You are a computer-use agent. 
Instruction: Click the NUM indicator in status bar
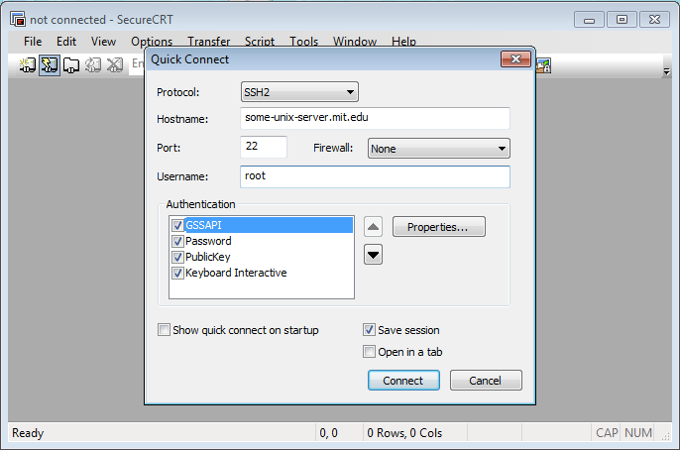tap(638, 433)
